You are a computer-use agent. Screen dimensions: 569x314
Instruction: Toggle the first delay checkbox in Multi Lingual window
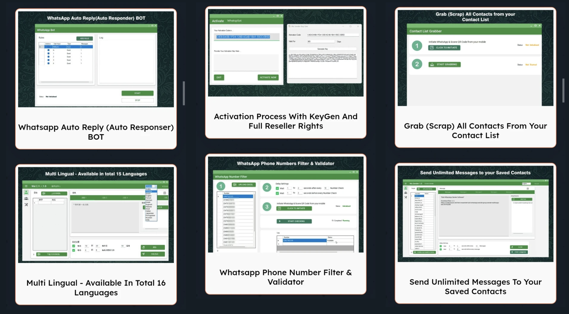point(74,246)
